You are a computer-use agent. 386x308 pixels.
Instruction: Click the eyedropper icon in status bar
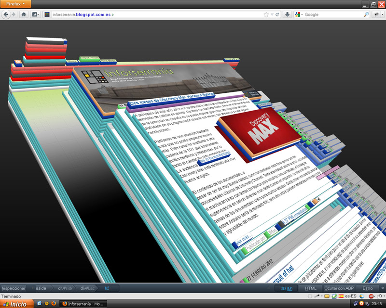317,296
